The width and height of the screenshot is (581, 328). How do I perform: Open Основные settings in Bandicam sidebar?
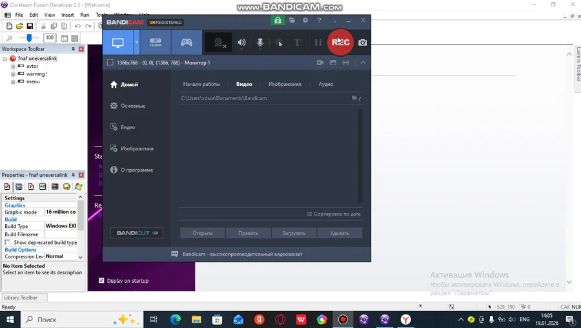pos(128,106)
